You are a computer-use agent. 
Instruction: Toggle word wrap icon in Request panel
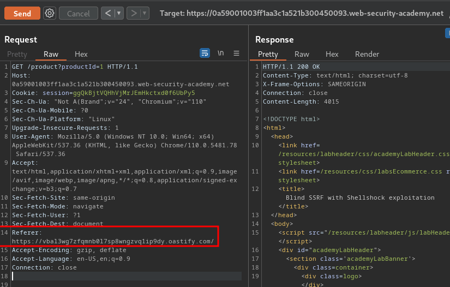coord(205,53)
